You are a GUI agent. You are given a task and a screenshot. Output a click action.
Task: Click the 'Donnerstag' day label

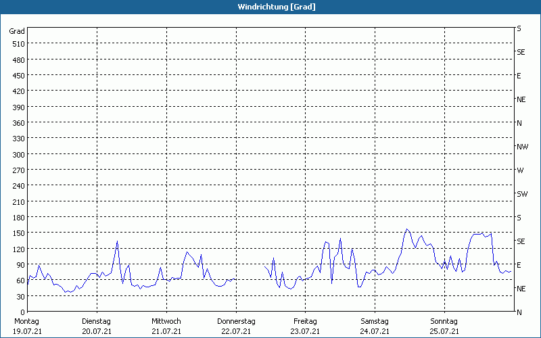(x=236, y=322)
